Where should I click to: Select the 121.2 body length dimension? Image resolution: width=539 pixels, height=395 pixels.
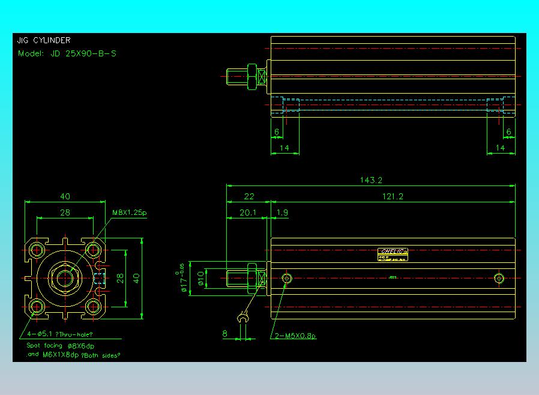393,196
